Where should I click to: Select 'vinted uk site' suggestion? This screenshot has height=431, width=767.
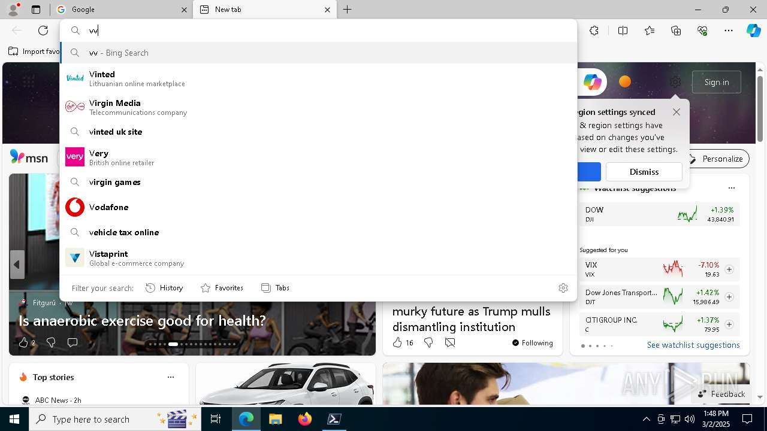(x=318, y=132)
